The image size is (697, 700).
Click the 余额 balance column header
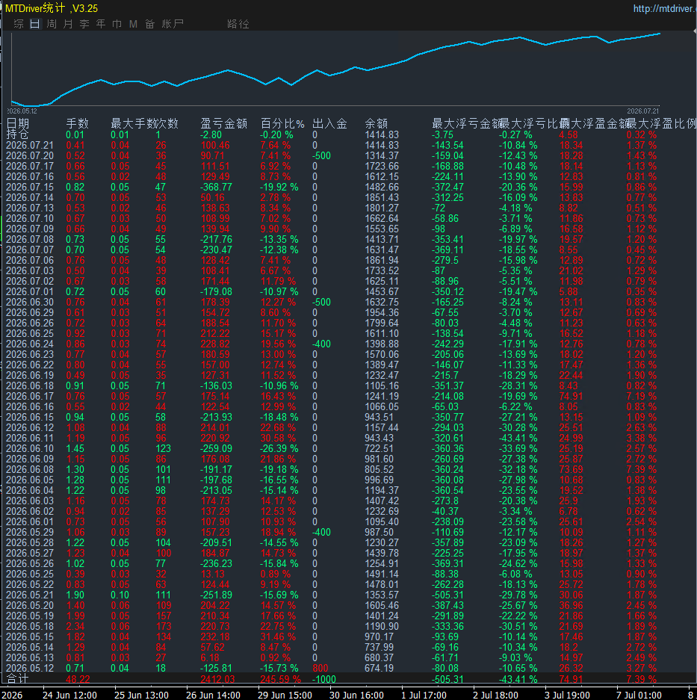point(377,124)
